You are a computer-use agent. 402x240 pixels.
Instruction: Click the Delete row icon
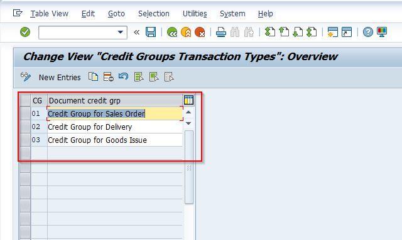[x=109, y=76]
